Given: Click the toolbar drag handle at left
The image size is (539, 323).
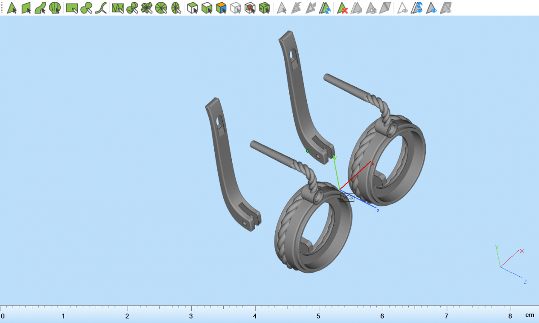Looking at the screenshot, I should tap(2, 8).
